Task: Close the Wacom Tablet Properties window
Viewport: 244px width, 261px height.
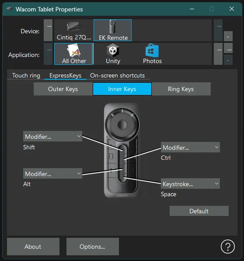Action: tap(232, 9)
